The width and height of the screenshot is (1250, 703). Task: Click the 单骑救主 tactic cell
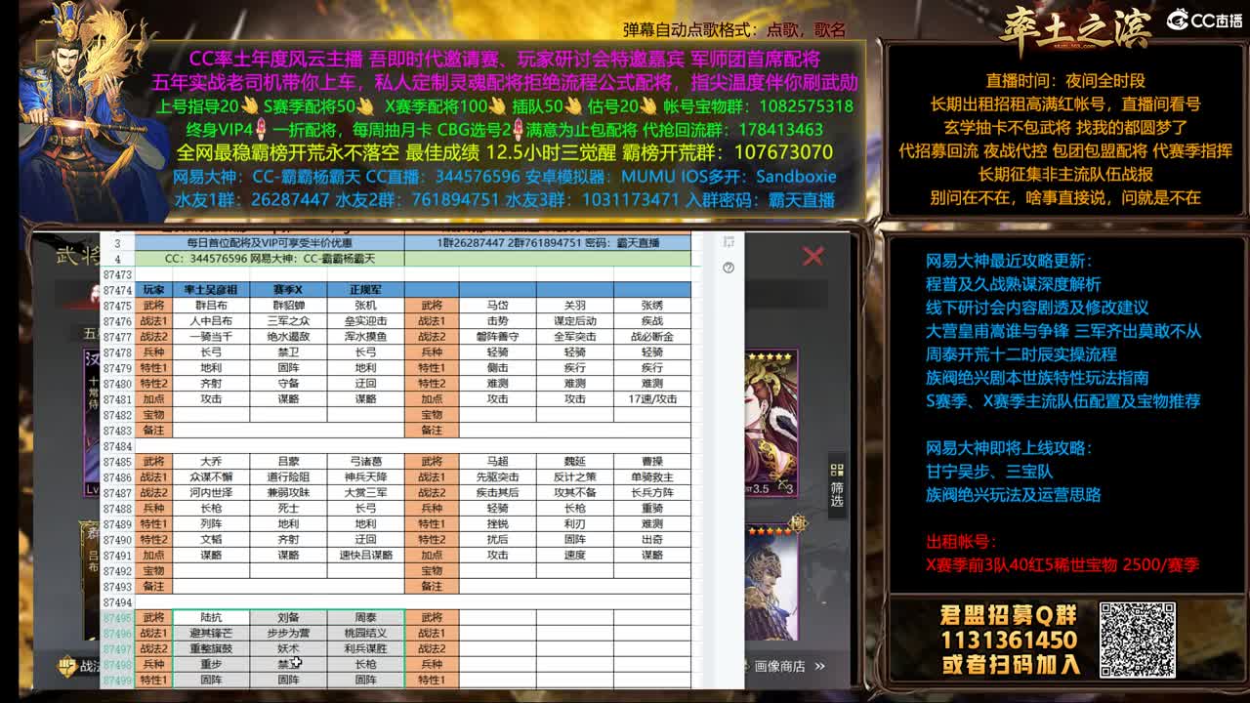652,477
